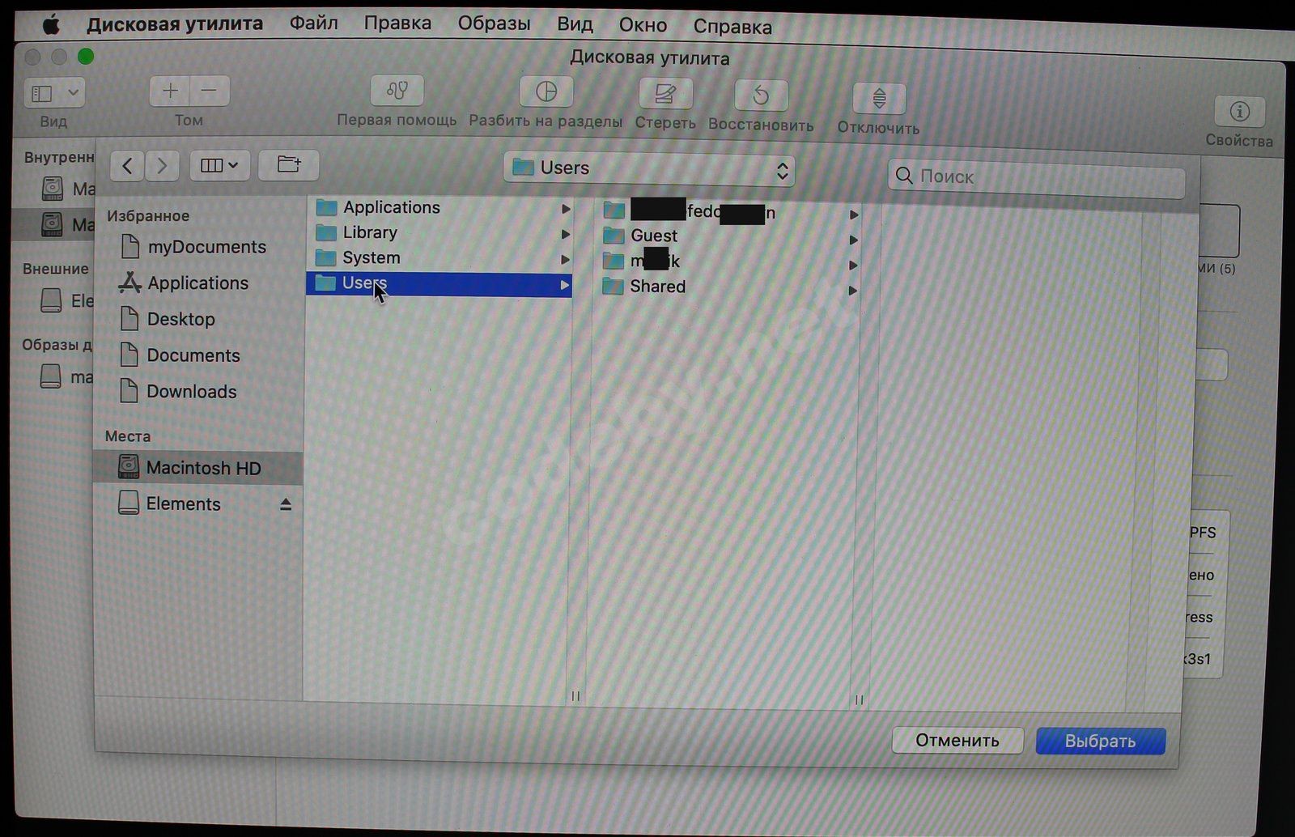Click the First Aid (Первая помощь) icon

[x=397, y=91]
